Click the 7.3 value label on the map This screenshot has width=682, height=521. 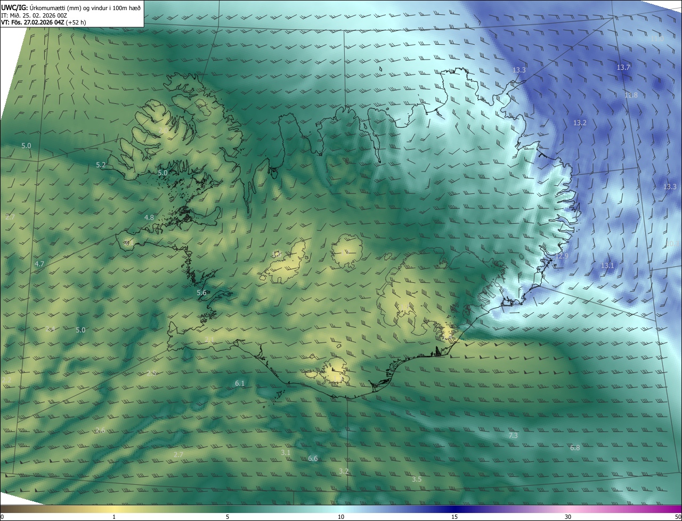coord(513,435)
